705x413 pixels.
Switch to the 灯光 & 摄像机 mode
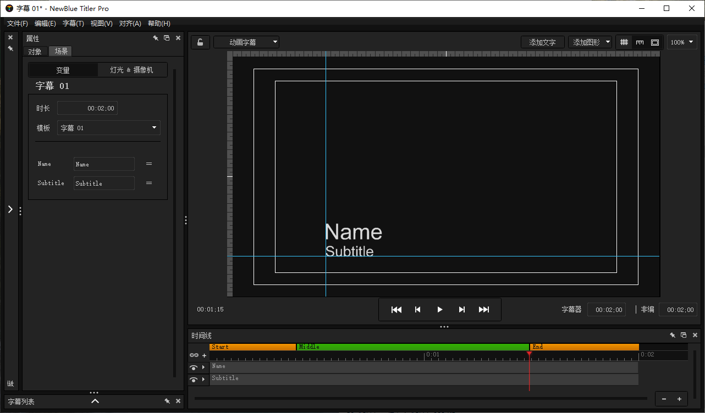(x=132, y=70)
